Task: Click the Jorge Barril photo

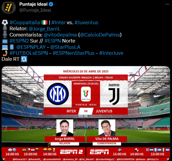Action: click(x=65, y=128)
